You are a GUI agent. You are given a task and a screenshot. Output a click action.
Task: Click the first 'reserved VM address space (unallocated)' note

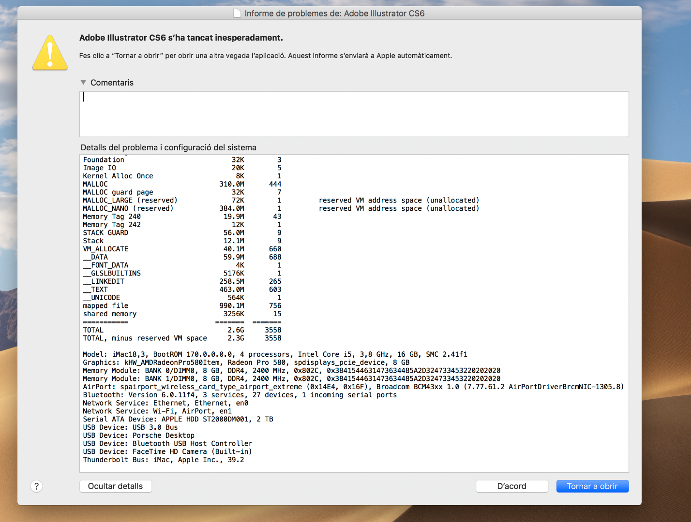pyautogui.click(x=399, y=201)
